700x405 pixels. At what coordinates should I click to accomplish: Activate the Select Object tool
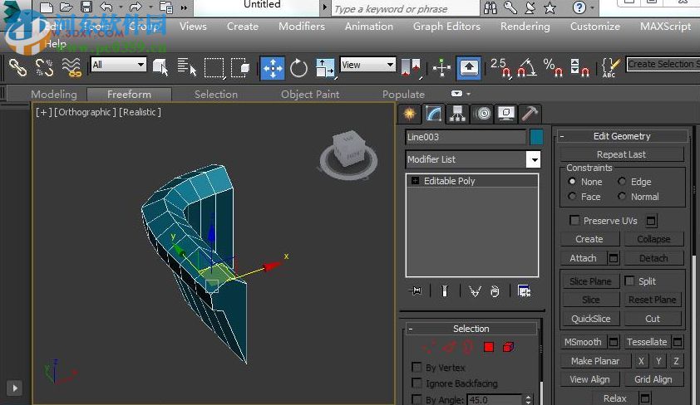coord(160,68)
